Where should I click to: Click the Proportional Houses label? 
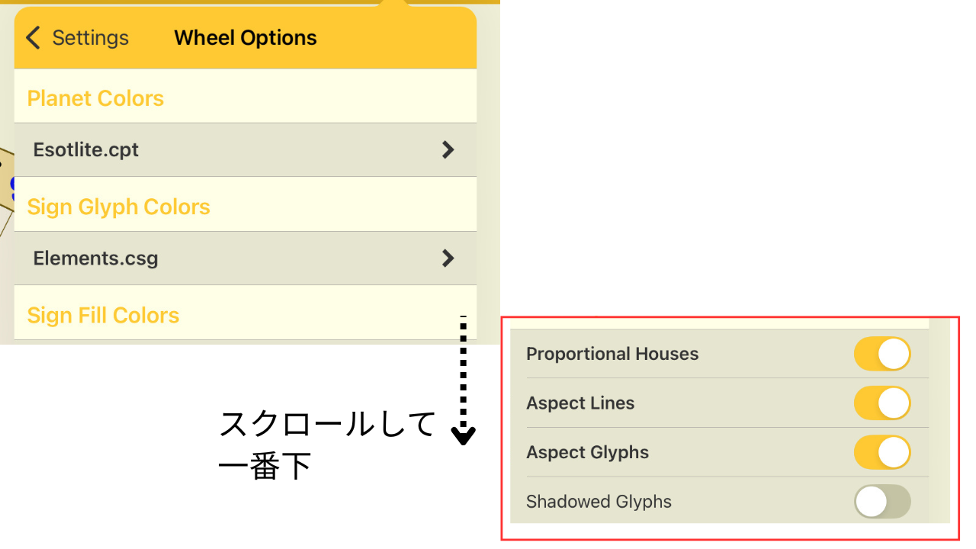[x=612, y=354]
